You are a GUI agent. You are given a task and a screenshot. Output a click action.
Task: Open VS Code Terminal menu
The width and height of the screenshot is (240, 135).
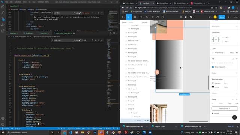40,2
